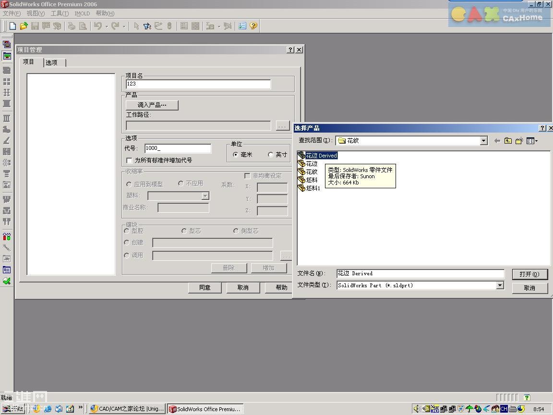Image resolution: width=553 pixels, height=415 pixels.
Task: Click the green checkmark icon on left toolbar
Action: click(x=7, y=281)
